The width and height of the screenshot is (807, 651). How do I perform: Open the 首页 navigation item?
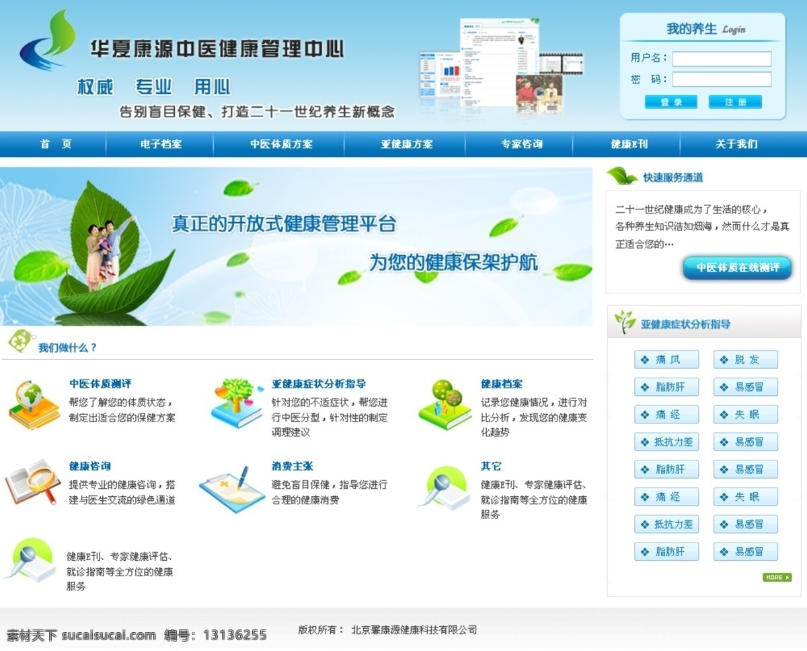(56, 144)
